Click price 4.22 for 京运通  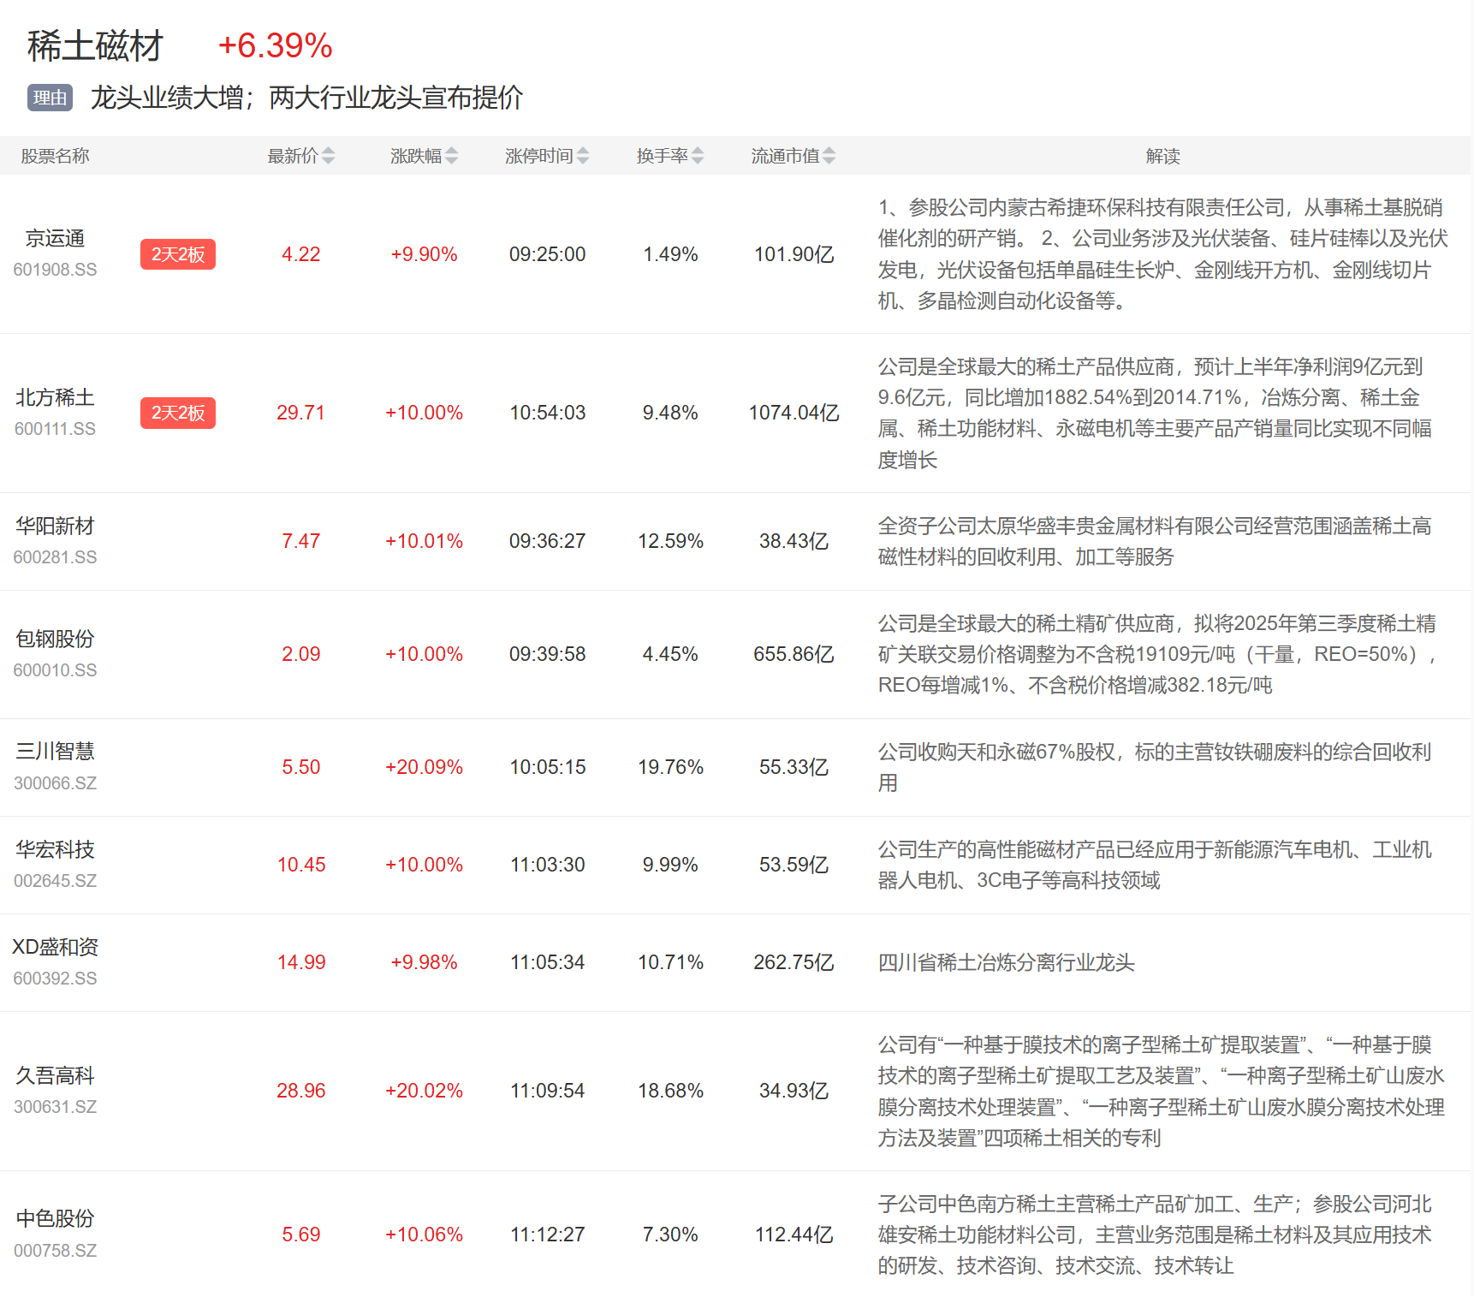coord(301,254)
